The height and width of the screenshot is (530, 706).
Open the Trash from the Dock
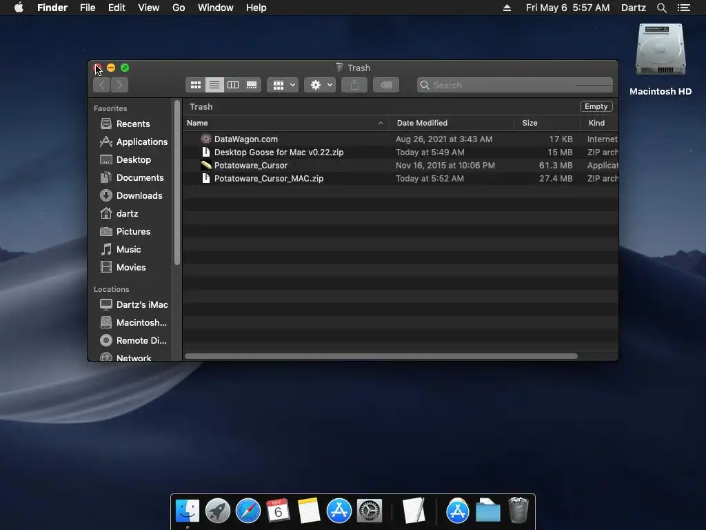tap(518, 510)
